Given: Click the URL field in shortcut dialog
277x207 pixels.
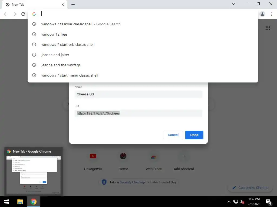Looking at the screenshot, I should [138, 113].
